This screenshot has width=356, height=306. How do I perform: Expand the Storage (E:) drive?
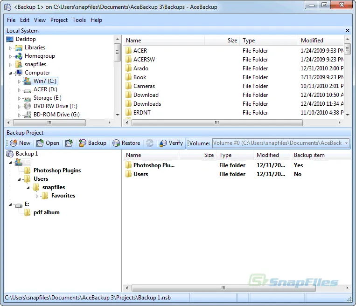[x=19, y=98]
